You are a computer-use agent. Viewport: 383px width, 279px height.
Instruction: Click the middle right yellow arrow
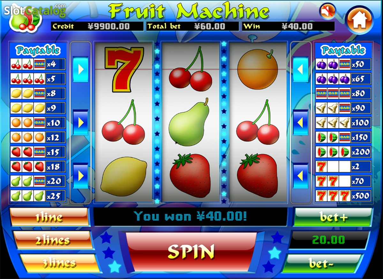tap(301, 122)
